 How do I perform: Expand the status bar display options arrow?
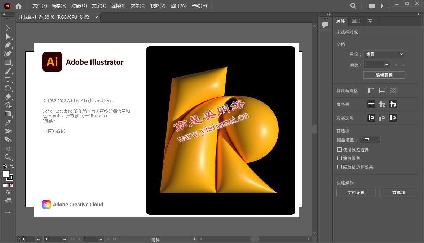pyautogui.click(x=195, y=239)
